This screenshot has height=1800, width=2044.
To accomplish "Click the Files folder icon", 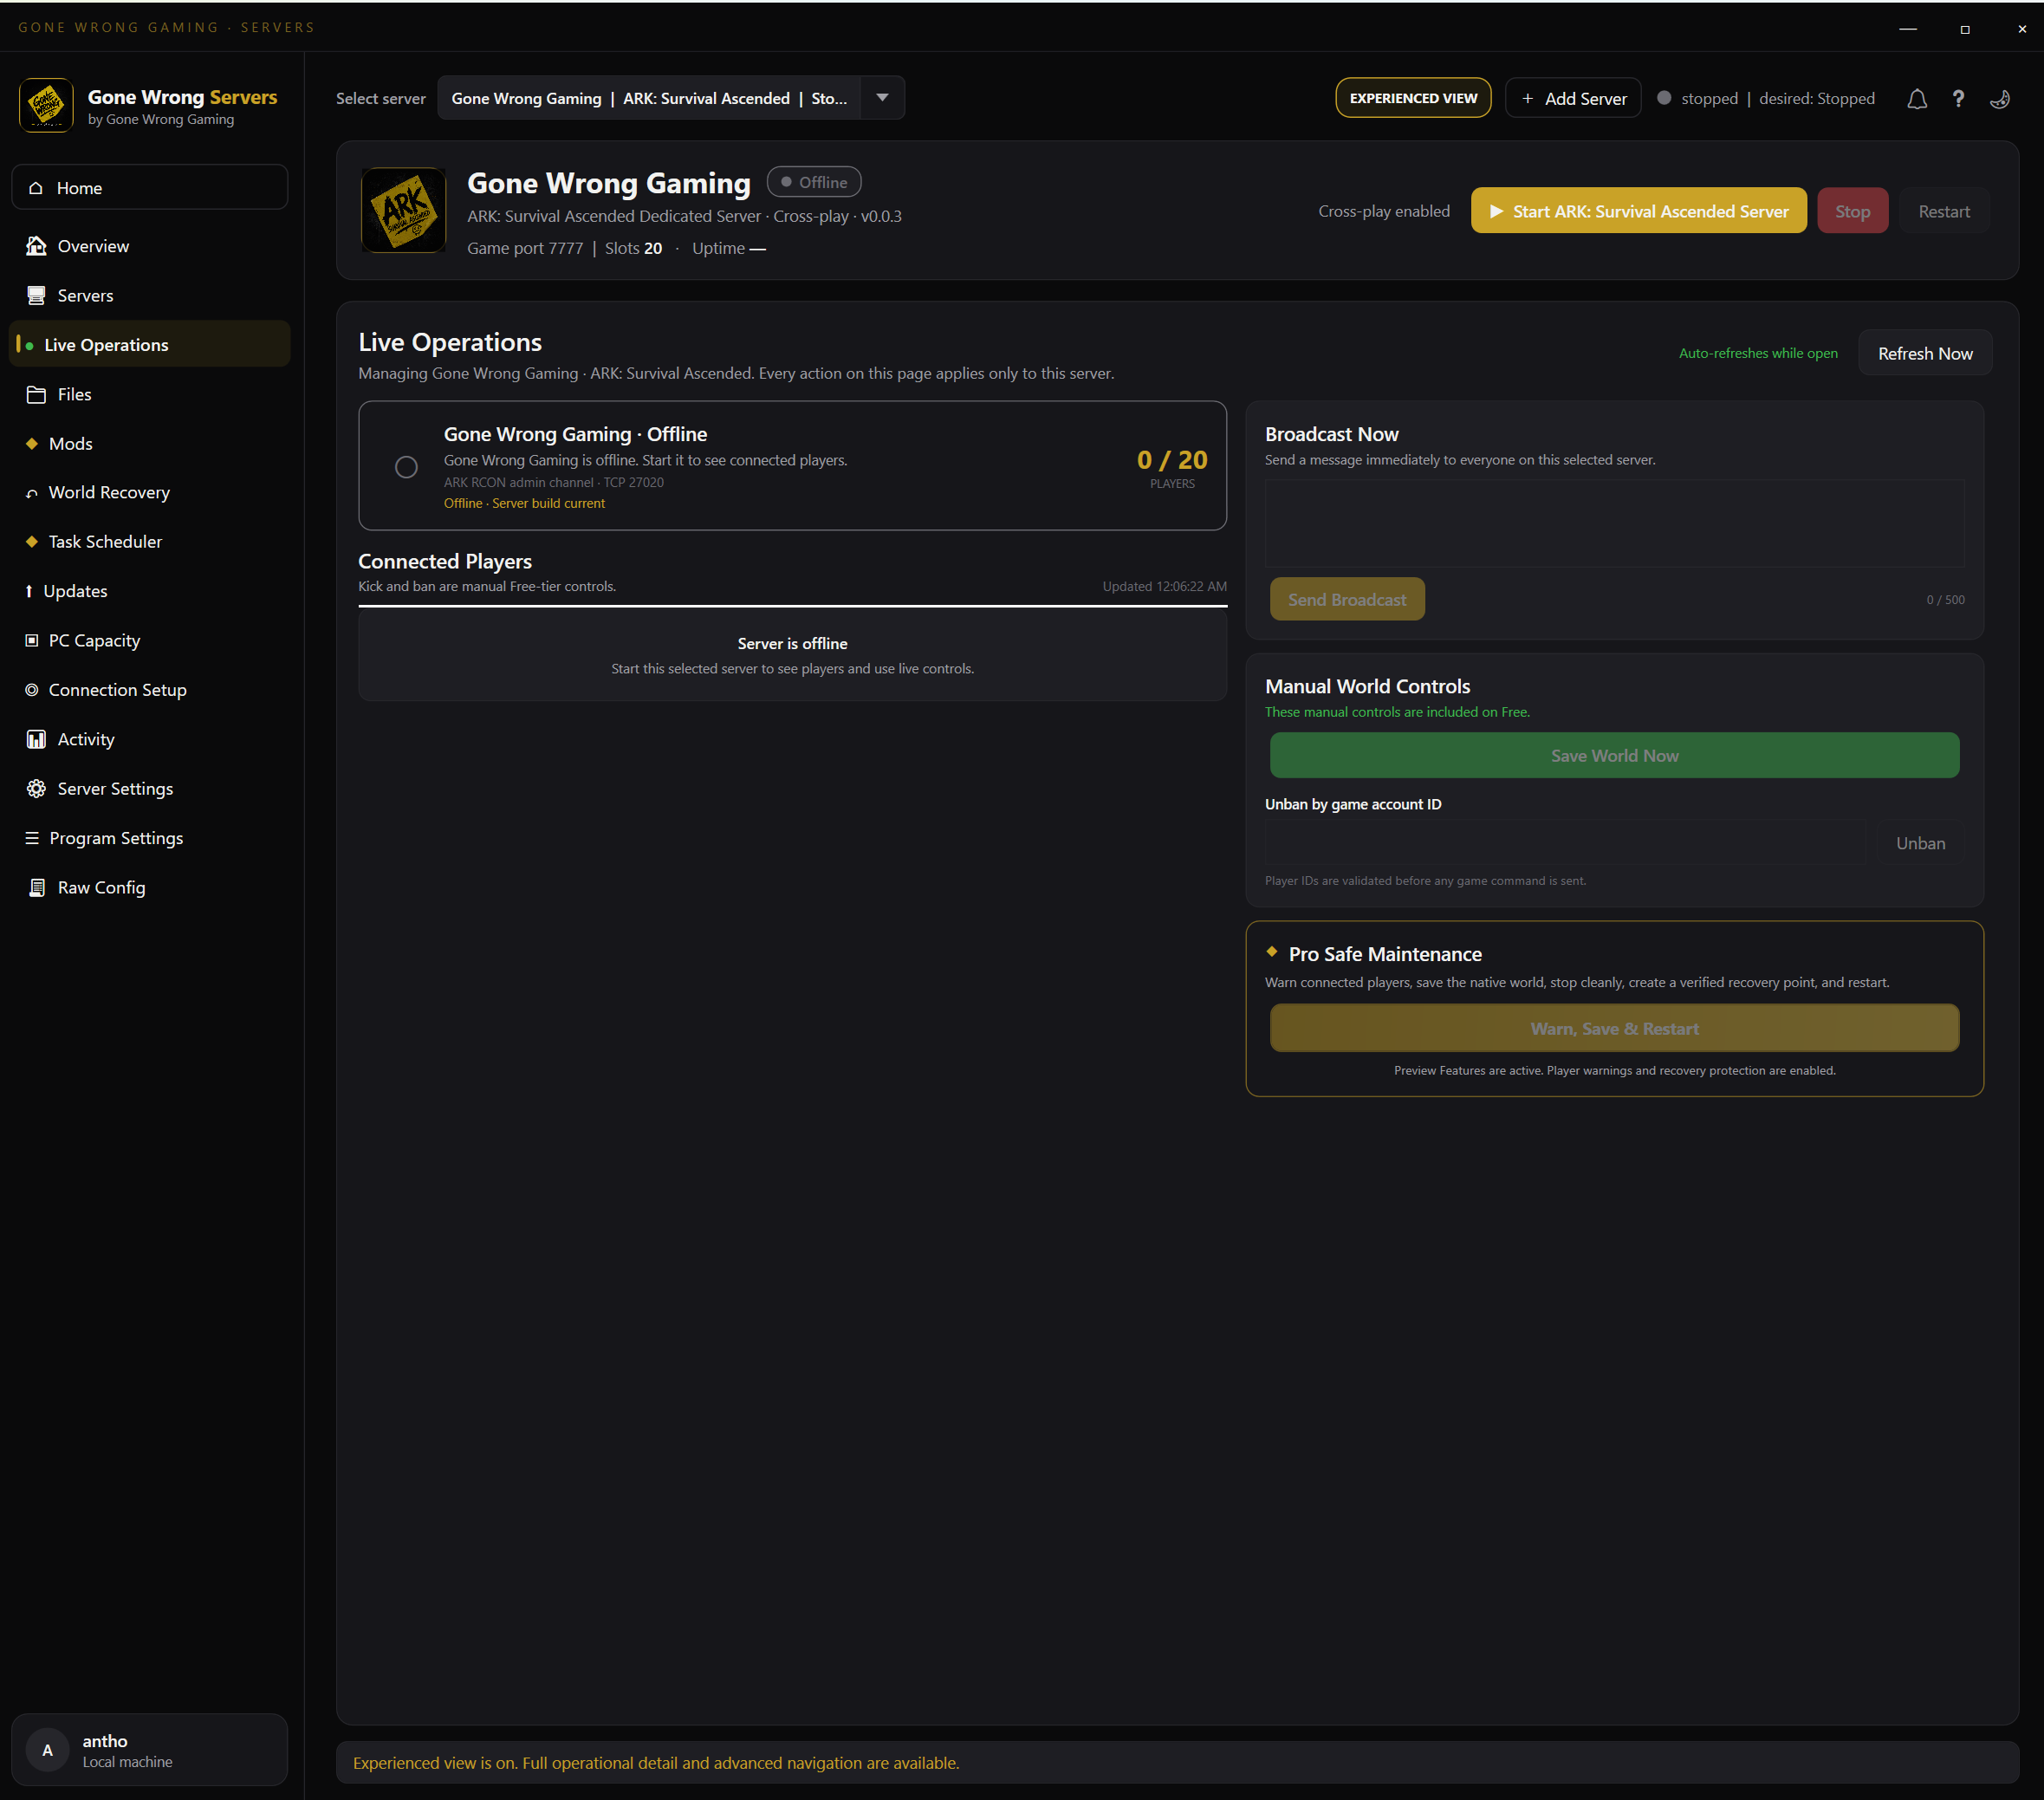I will pyautogui.click(x=36, y=394).
